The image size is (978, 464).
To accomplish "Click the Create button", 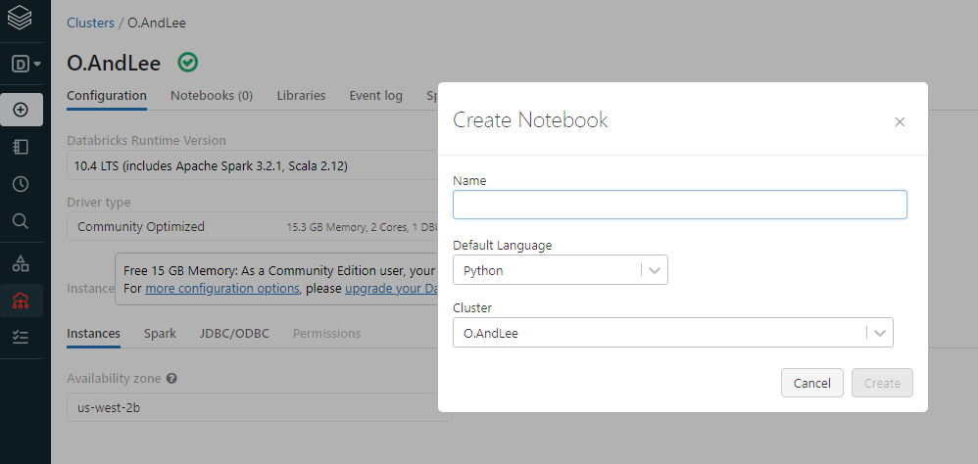I will [882, 383].
